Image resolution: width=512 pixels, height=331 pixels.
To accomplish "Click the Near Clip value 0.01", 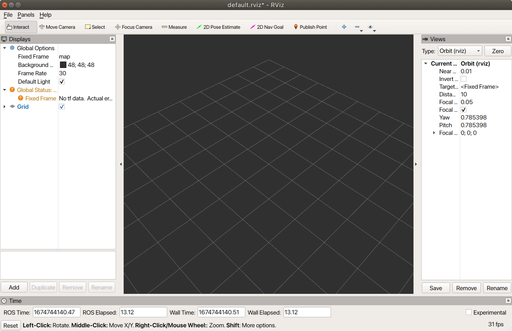I will [x=466, y=71].
